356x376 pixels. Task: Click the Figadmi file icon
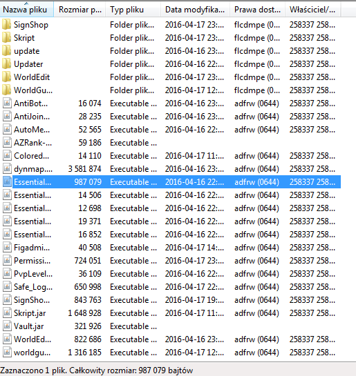(7, 248)
